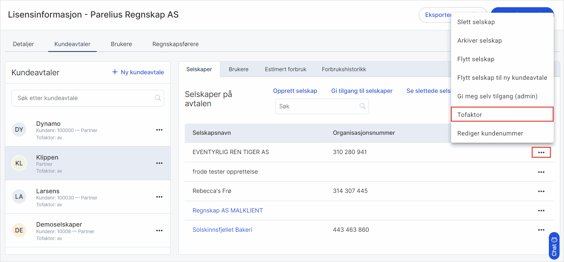Open the three-dot menu for Dynamo agreement
The image size is (564, 262).
point(159,130)
